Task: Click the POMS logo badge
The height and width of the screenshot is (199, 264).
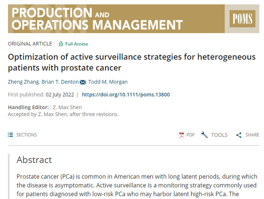Action: [x=242, y=18]
